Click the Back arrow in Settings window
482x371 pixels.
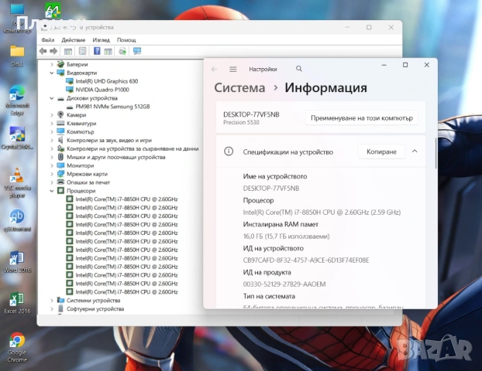(x=214, y=70)
